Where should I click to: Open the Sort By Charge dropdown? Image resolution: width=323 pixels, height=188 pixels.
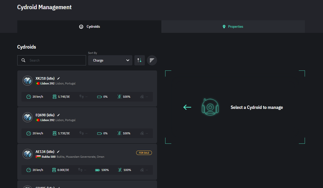(110, 60)
